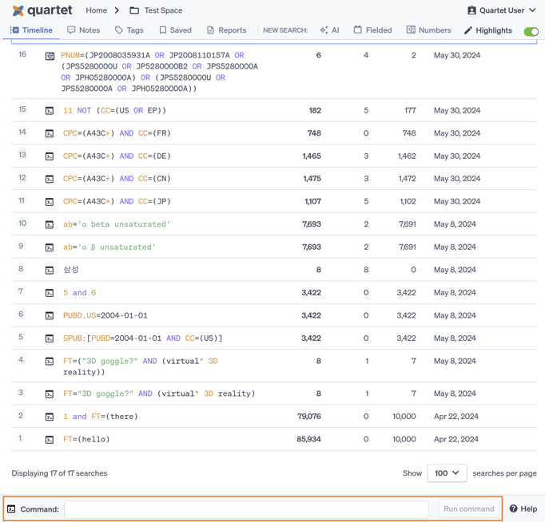The height and width of the screenshot is (522, 545).
Task: Toggle the Highlights switch off
Action: pos(531,31)
